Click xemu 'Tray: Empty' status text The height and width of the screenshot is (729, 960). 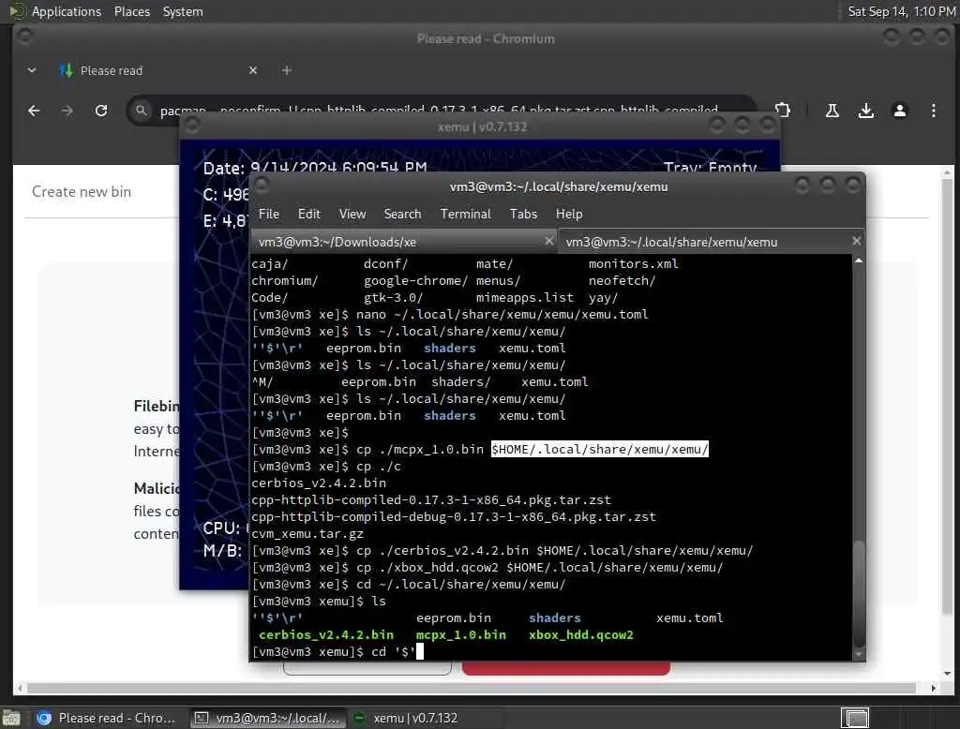(x=710, y=168)
